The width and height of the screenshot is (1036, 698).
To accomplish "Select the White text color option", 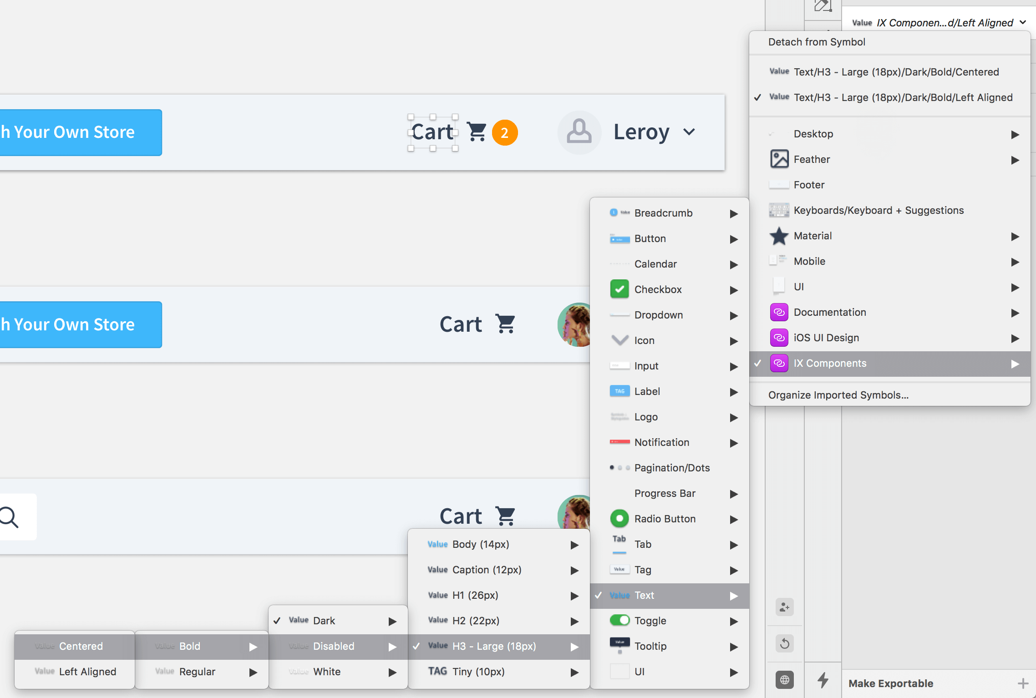I will pyautogui.click(x=326, y=671).
